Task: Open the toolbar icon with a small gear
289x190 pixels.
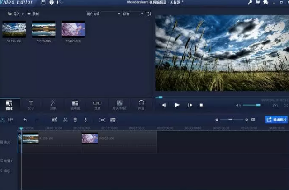Action: pyautogui.click(x=113, y=120)
